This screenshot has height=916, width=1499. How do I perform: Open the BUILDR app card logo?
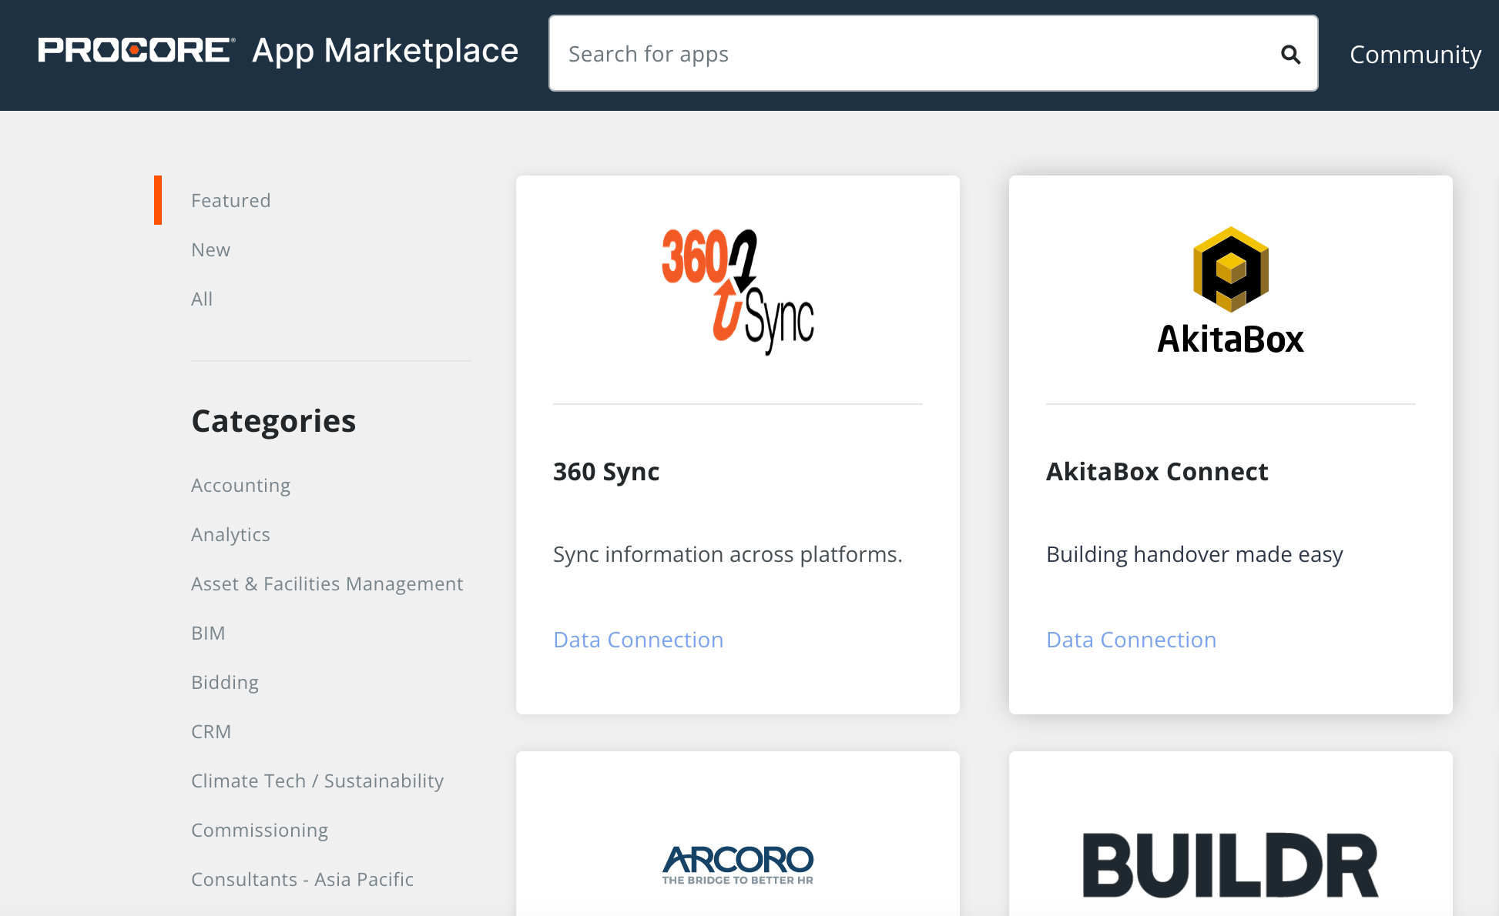[x=1231, y=865]
